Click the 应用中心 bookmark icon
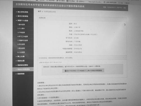This screenshot has width=141, height=106. click(x=77, y=1)
